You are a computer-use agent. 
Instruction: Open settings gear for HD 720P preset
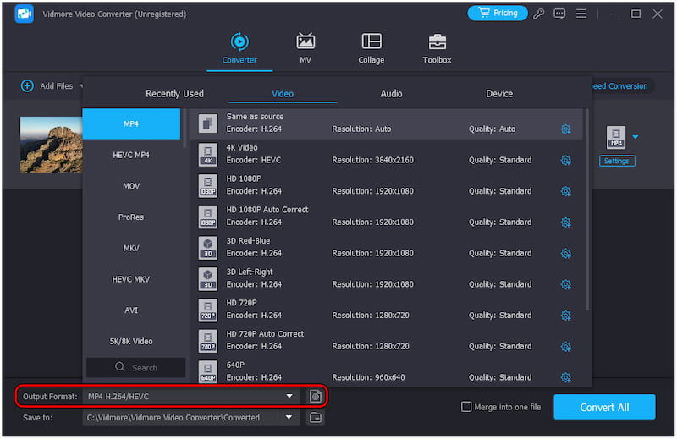click(x=565, y=316)
